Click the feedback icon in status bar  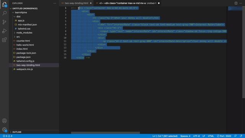pos(235,136)
